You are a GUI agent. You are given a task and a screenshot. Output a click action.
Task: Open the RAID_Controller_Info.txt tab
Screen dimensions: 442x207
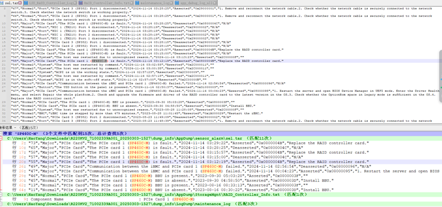tap(106, 3)
